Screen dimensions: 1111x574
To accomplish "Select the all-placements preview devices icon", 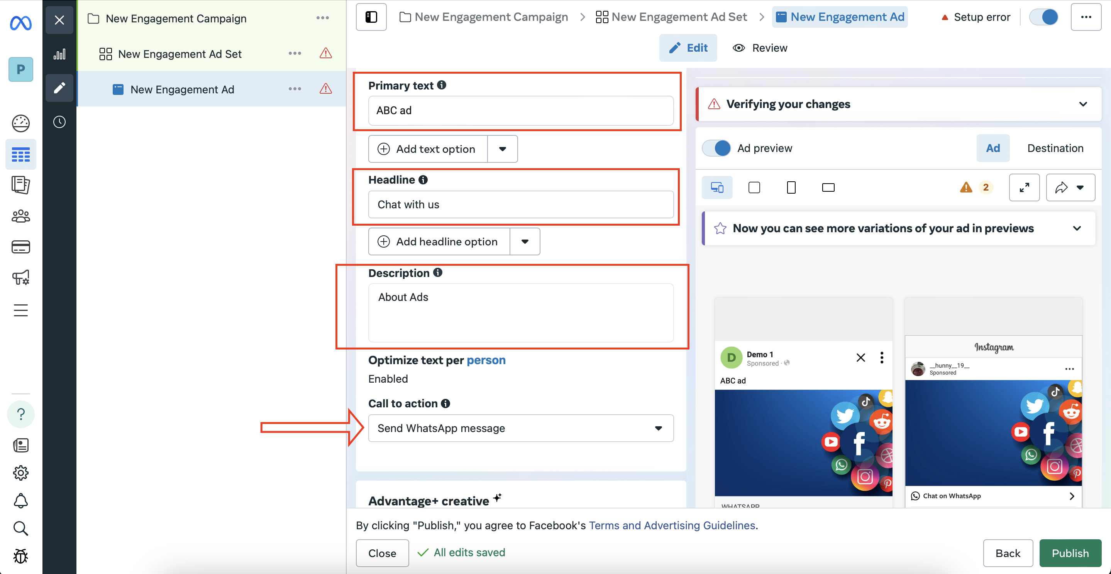I will click(717, 187).
